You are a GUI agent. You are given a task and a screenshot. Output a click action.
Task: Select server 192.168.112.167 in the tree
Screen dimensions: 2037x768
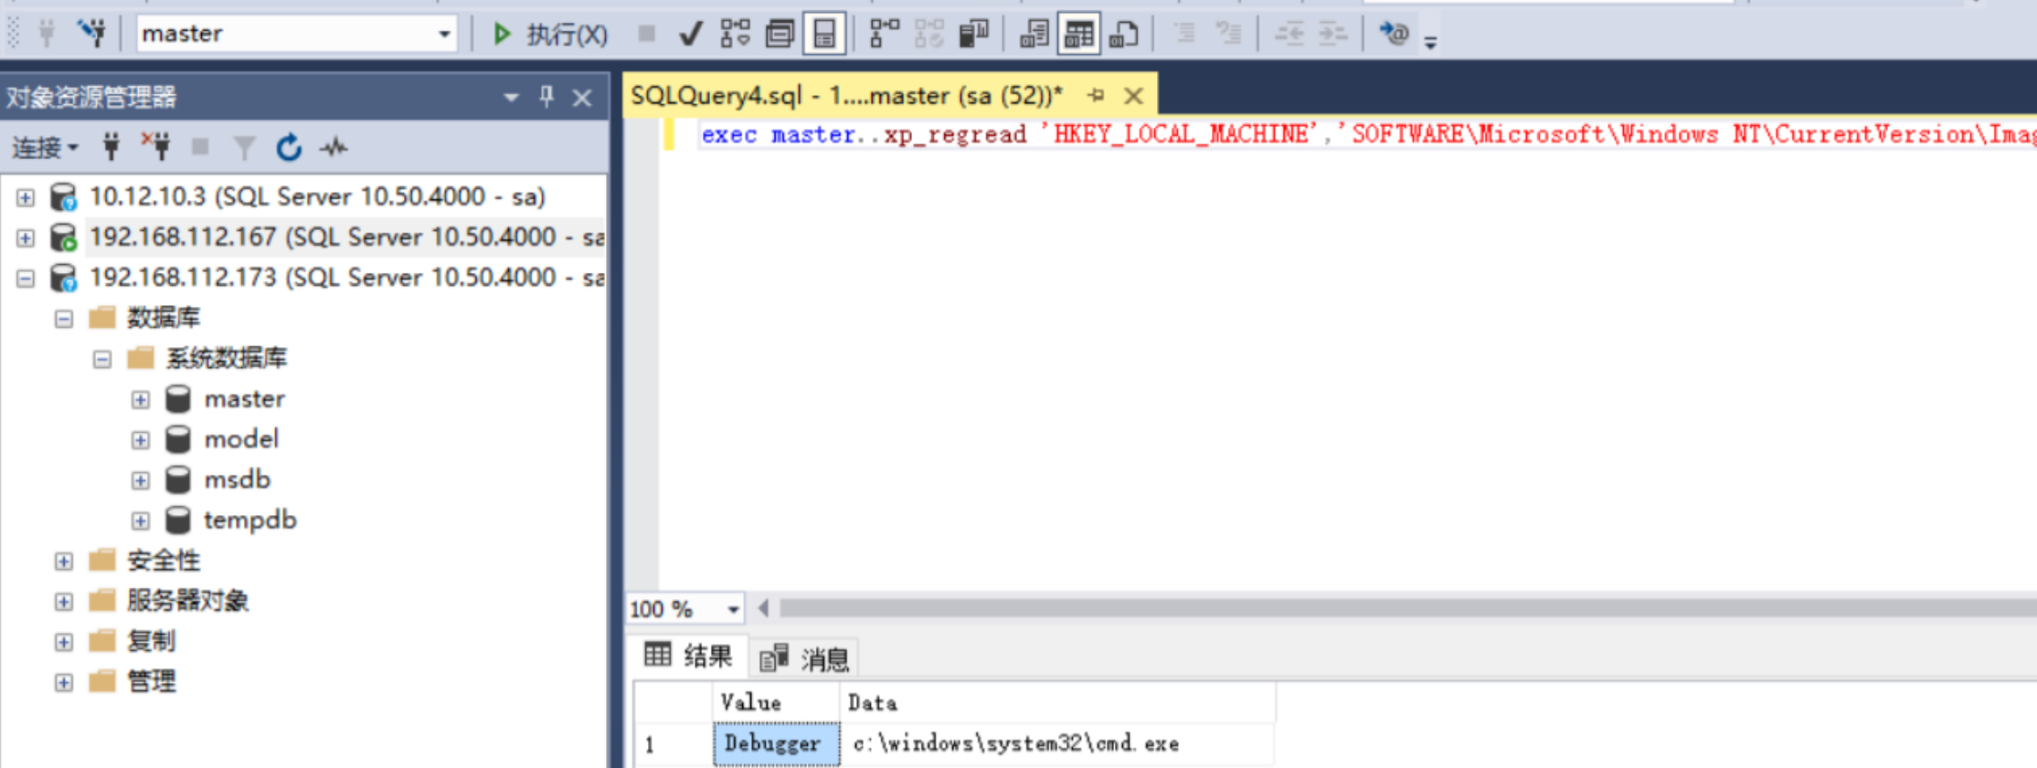[x=346, y=237]
